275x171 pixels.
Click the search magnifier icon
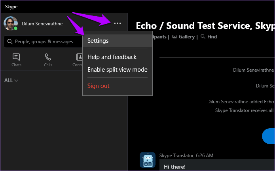(10, 42)
